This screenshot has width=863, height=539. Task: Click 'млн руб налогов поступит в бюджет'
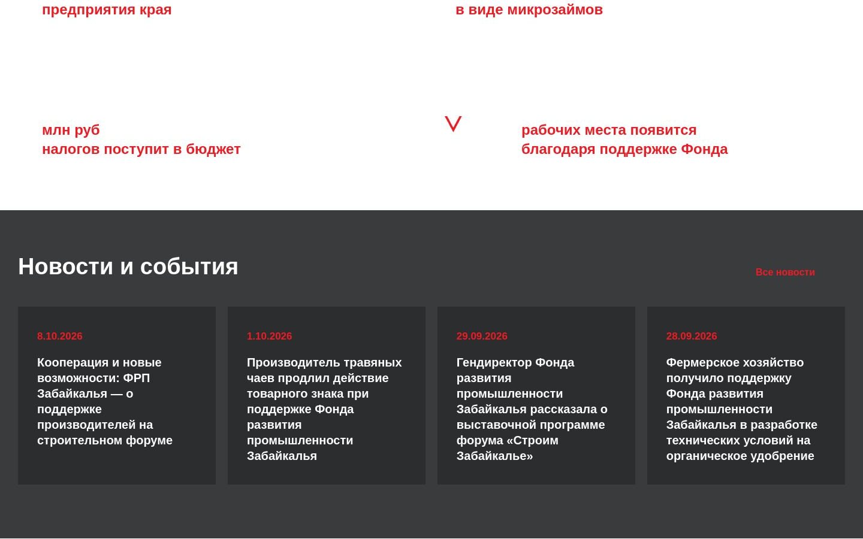coord(141,140)
